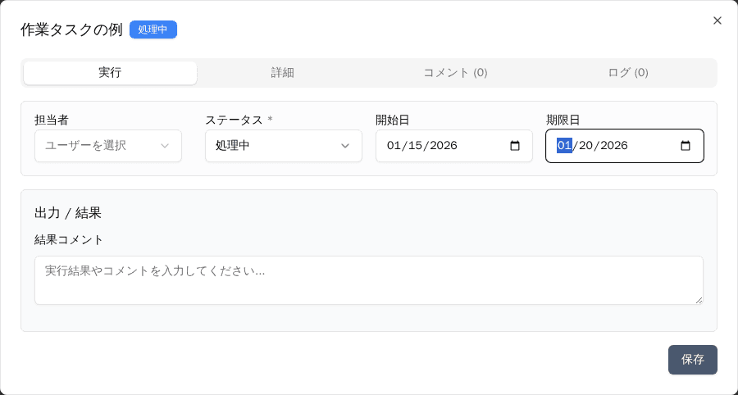Click the 結果コメント label
The height and width of the screenshot is (395, 738).
[x=69, y=240]
